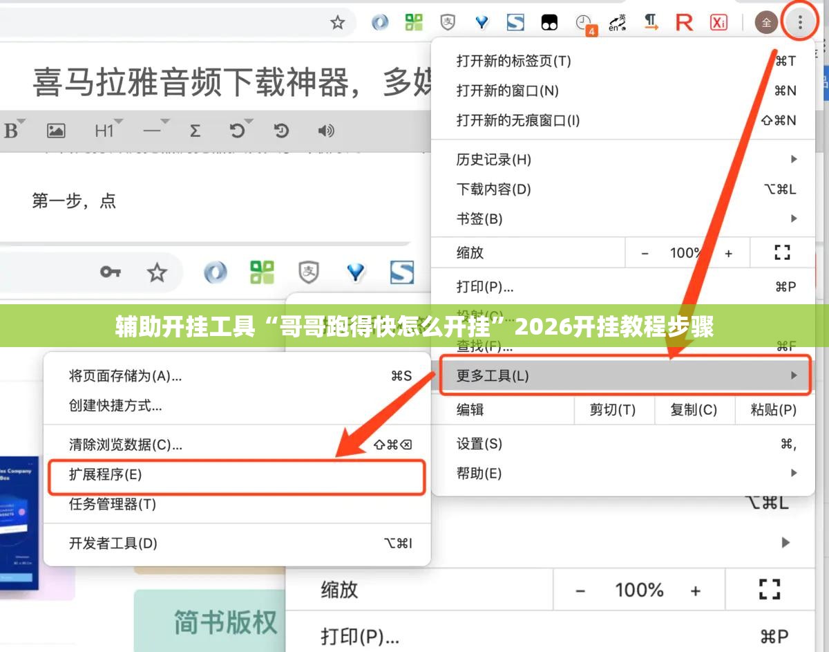This screenshot has height=652, width=829.
Task: Click the speaker audio icon in editor
Action: [x=326, y=130]
